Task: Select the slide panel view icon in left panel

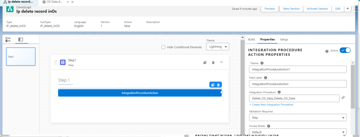Action: 21,40
